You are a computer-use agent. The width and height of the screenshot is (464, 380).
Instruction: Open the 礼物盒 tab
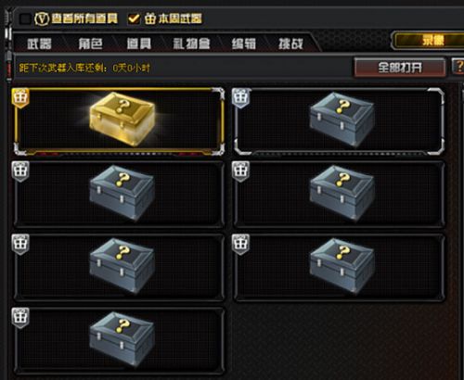point(191,44)
